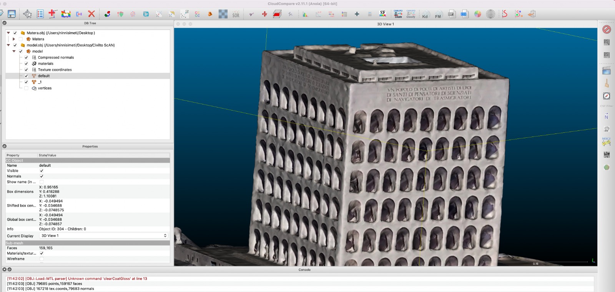Click the Faces value 159,165
The width and height of the screenshot is (615, 292).
pos(46,248)
